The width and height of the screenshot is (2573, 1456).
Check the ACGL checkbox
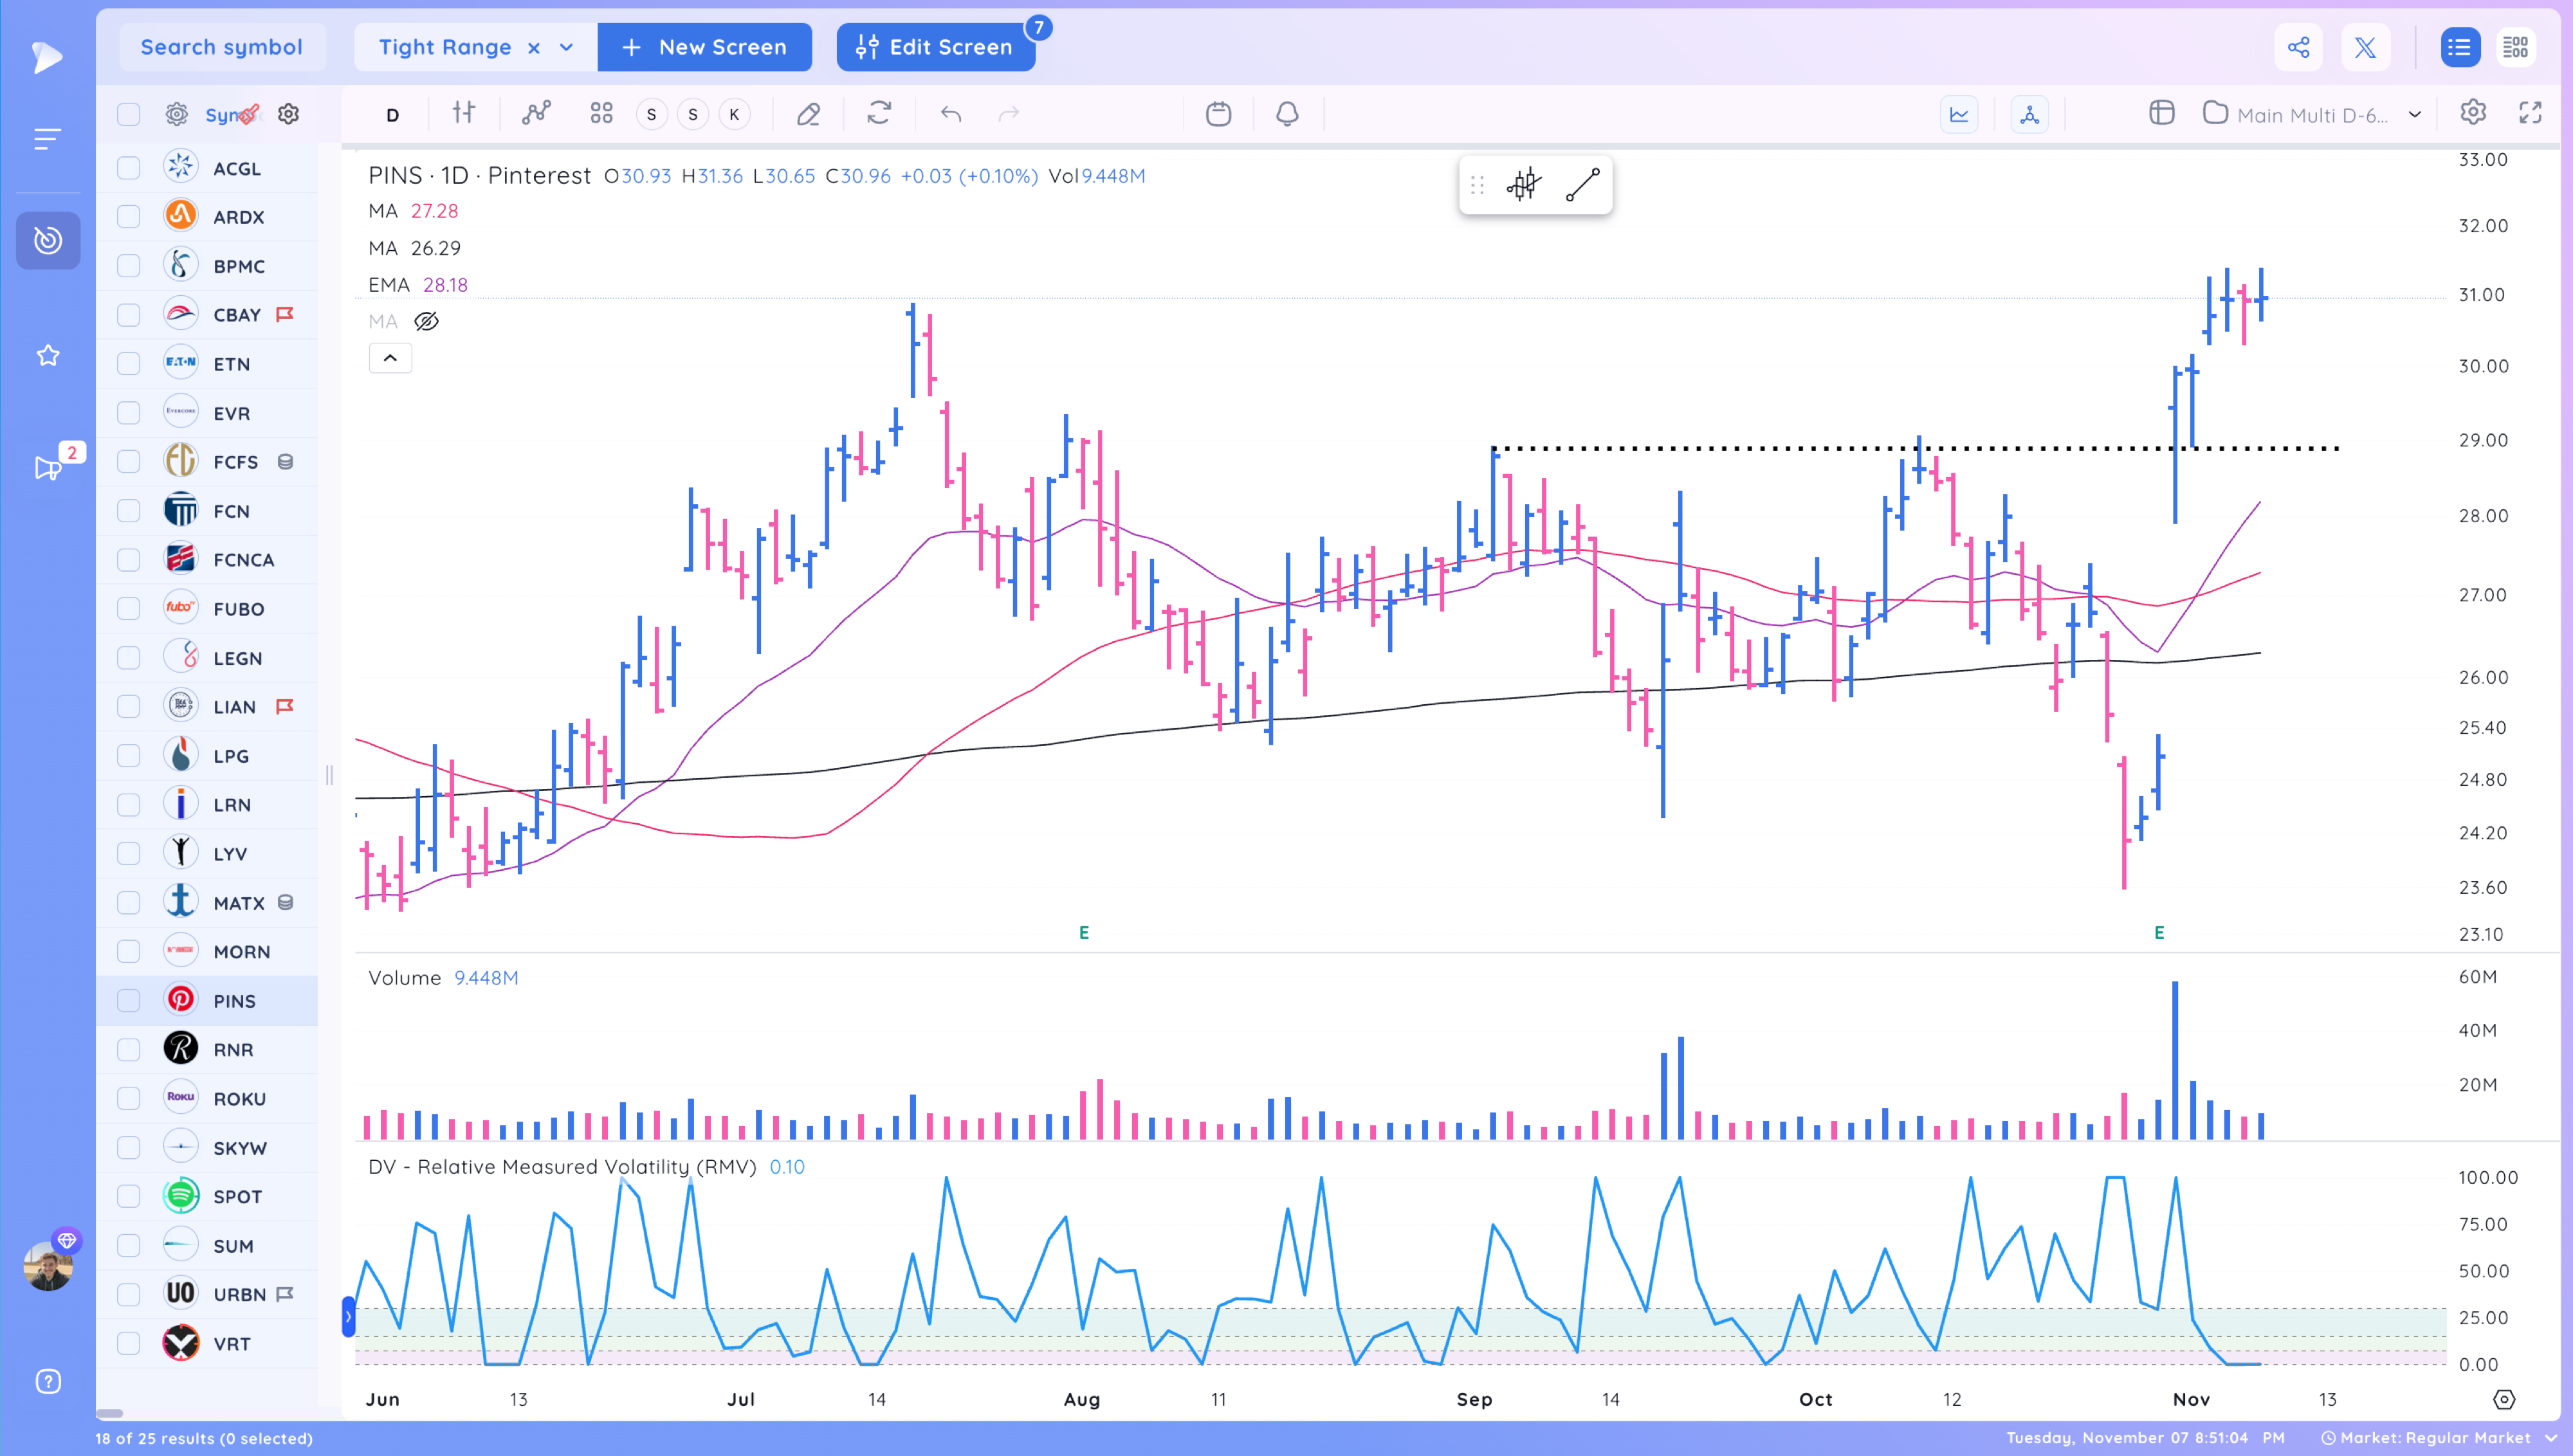pyautogui.click(x=128, y=168)
